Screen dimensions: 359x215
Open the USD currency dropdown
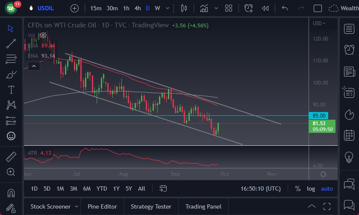[x=318, y=23]
